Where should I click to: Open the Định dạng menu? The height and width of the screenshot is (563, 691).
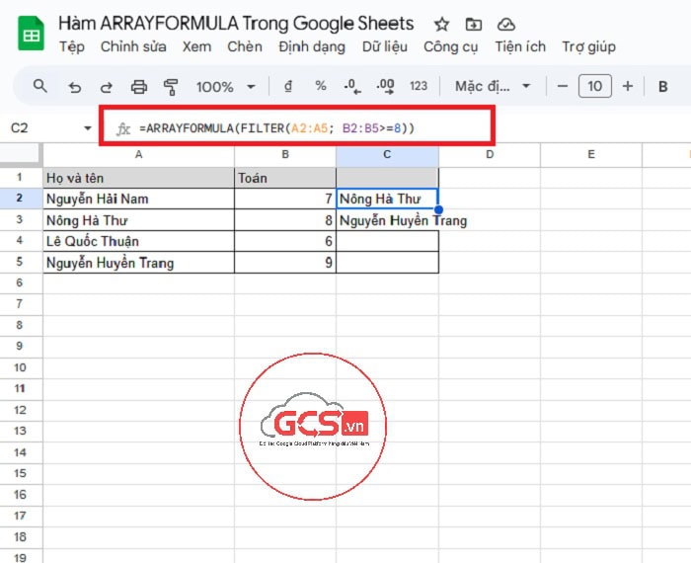click(312, 46)
